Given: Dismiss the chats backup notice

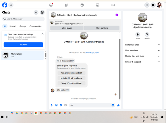Looking at the screenshot, I should click(x=42, y=34).
